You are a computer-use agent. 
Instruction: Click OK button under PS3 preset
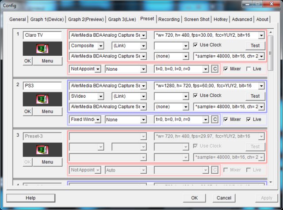pos(27,111)
